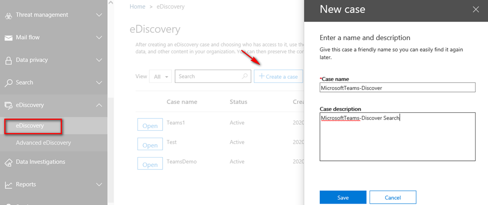Click the Data privacy lock icon

click(x=8, y=60)
